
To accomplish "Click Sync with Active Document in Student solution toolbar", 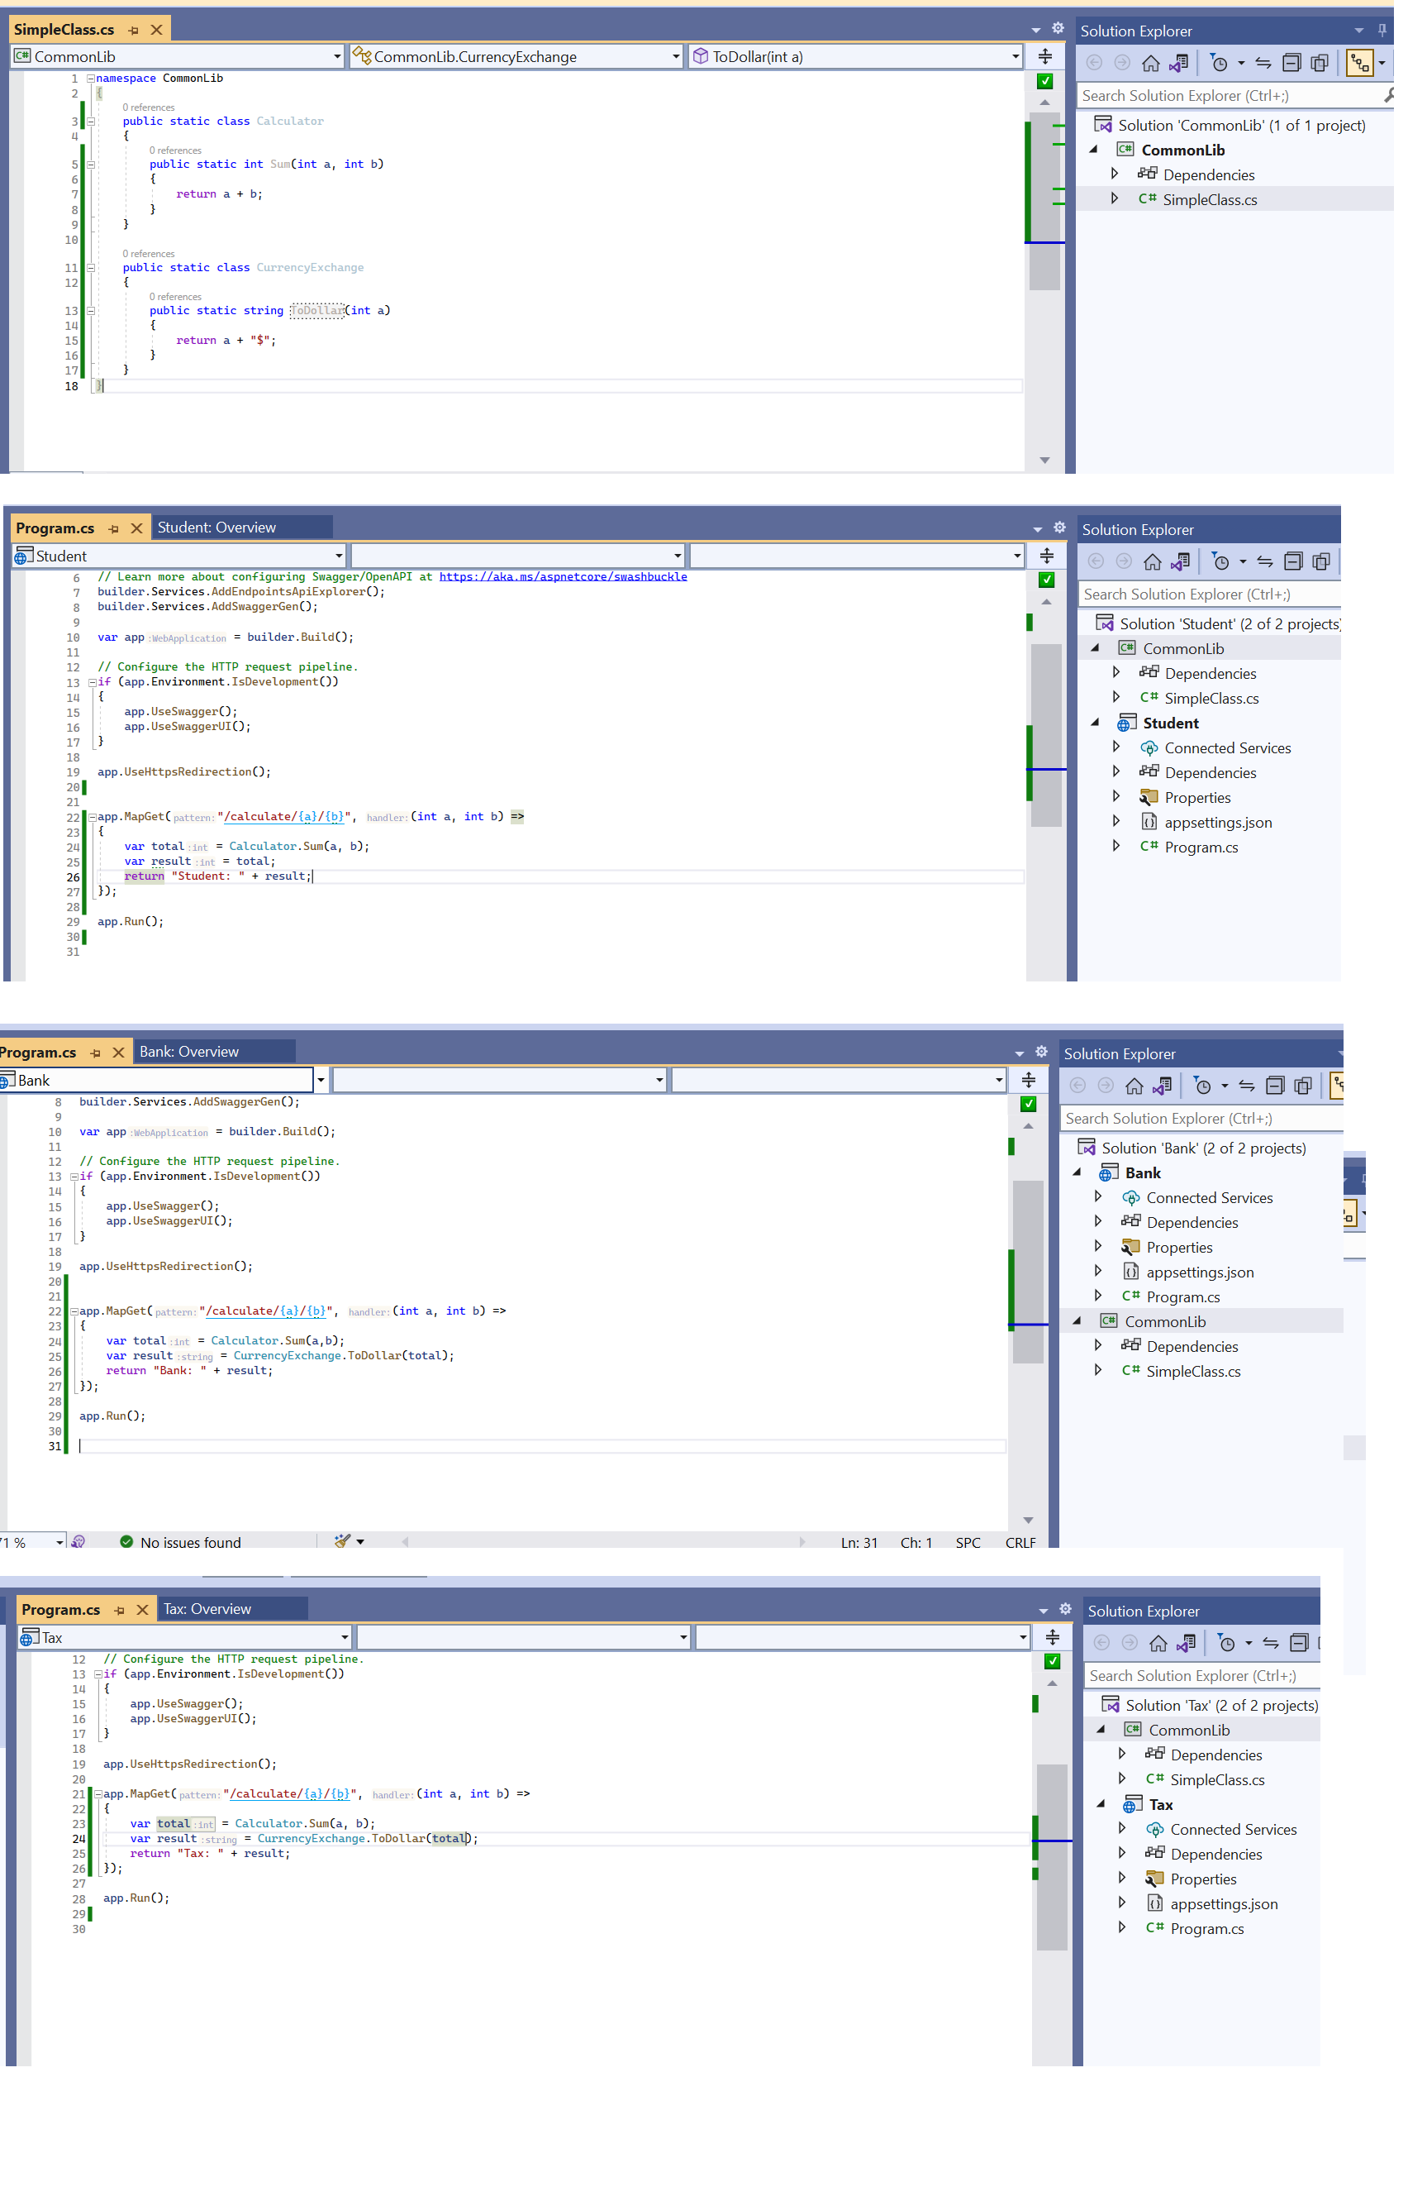I will coord(1264,561).
